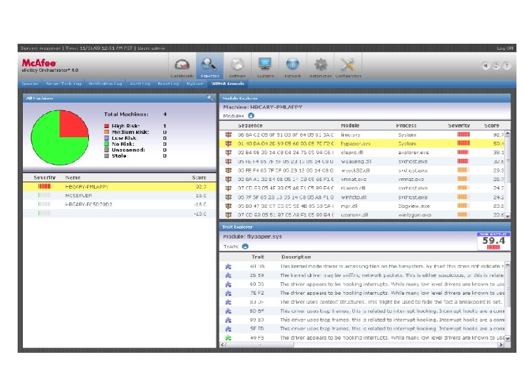The height and width of the screenshot is (392, 523).
Task: Select the MCSERVER machine row
Action: coord(120,195)
